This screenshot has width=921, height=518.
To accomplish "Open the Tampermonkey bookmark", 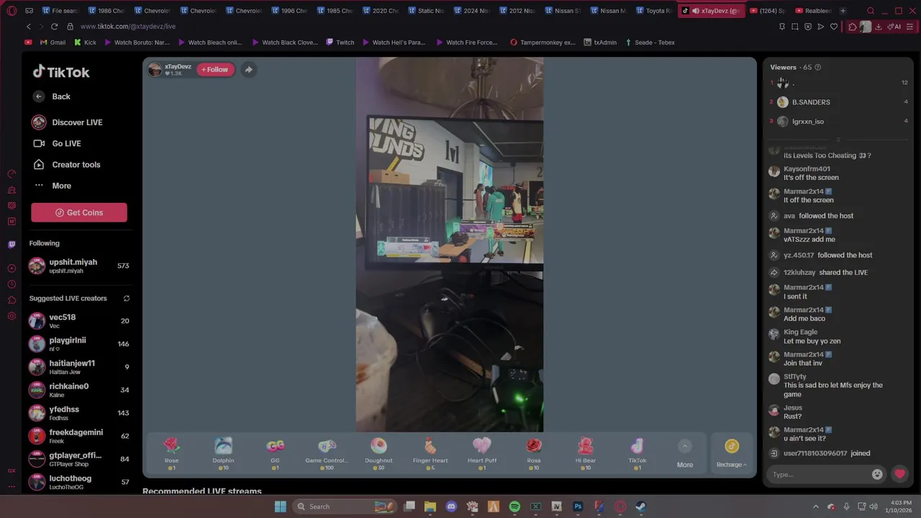I will (543, 42).
